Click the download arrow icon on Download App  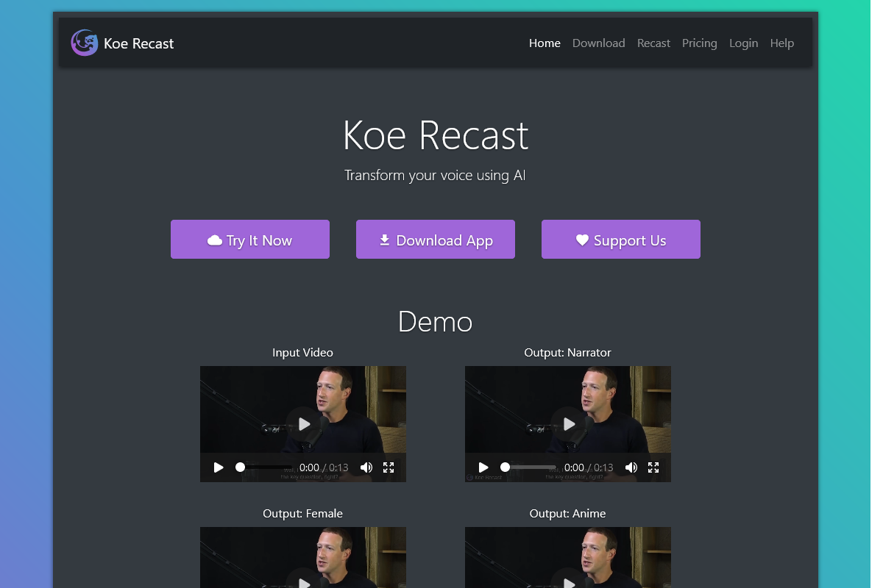pos(384,239)
